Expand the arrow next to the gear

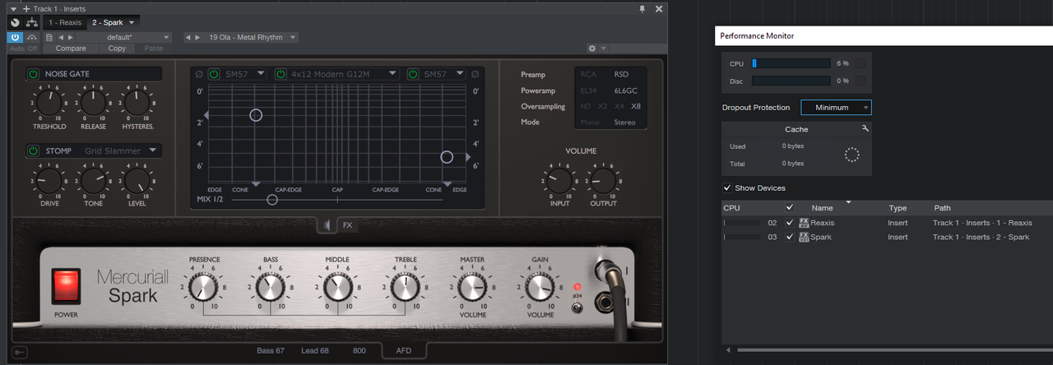(x=603, y=49)
